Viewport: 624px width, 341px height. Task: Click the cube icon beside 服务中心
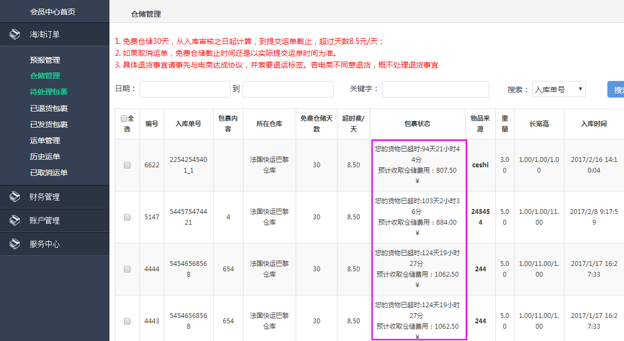click(x=15, y=244)
